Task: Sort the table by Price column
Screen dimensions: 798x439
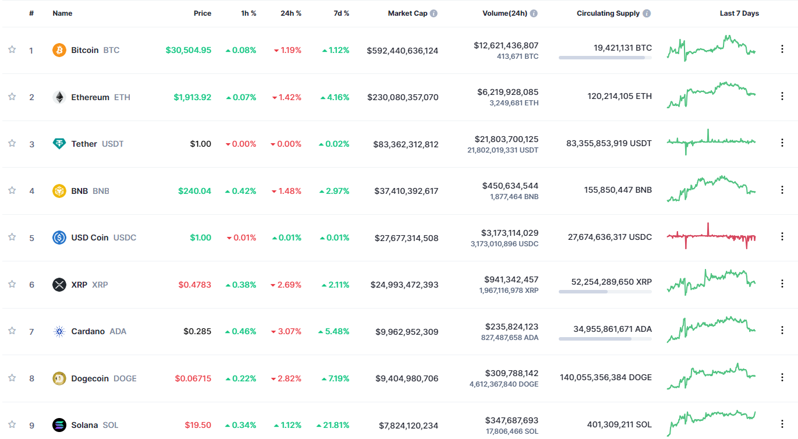Action: (x=202, y=13)
